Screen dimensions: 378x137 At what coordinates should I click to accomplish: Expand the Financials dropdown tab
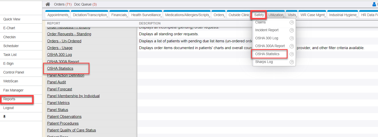click(x=119, y=15)
